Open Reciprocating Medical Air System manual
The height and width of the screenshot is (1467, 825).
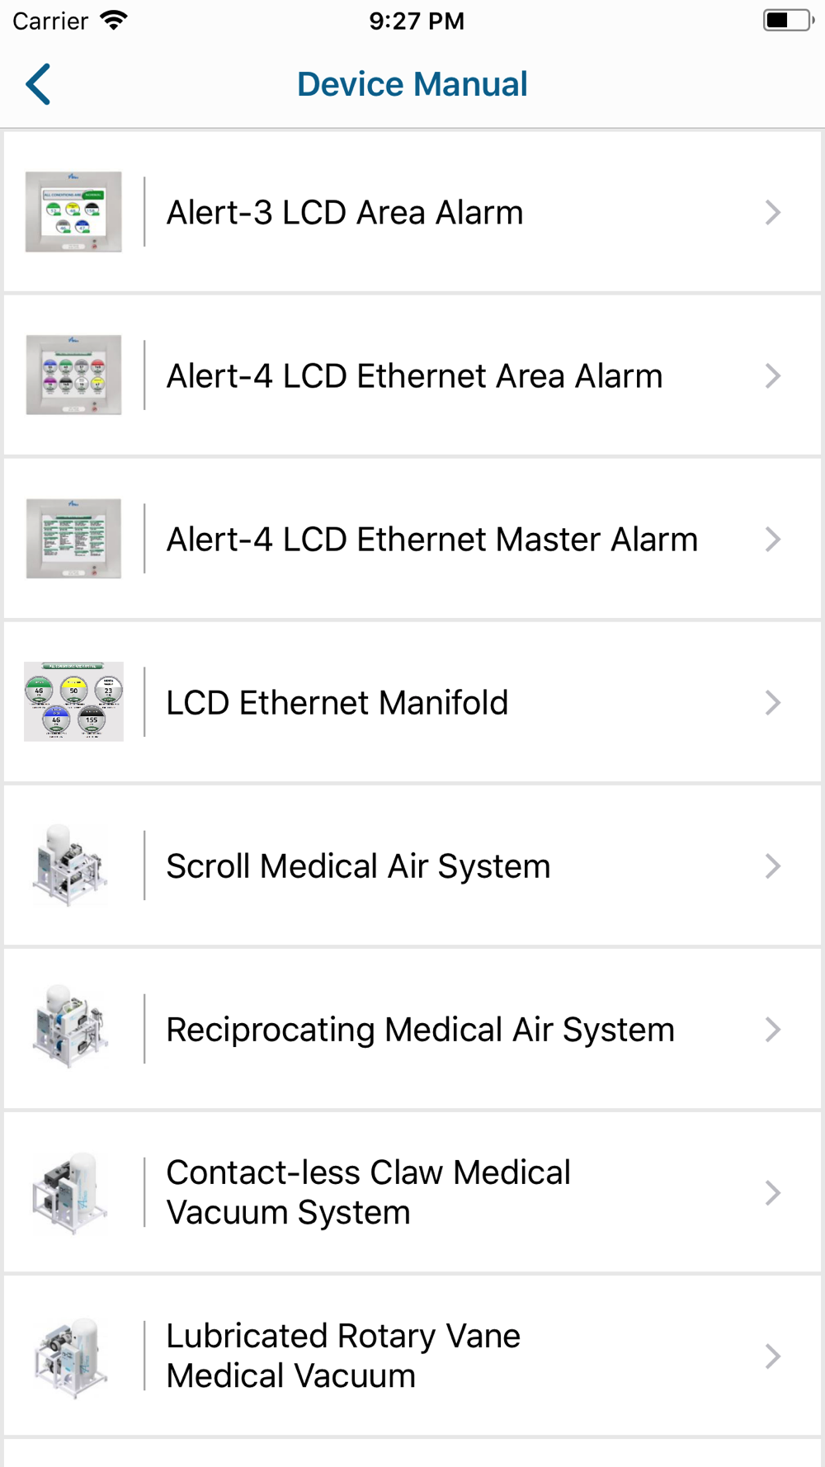[412, 1029]
